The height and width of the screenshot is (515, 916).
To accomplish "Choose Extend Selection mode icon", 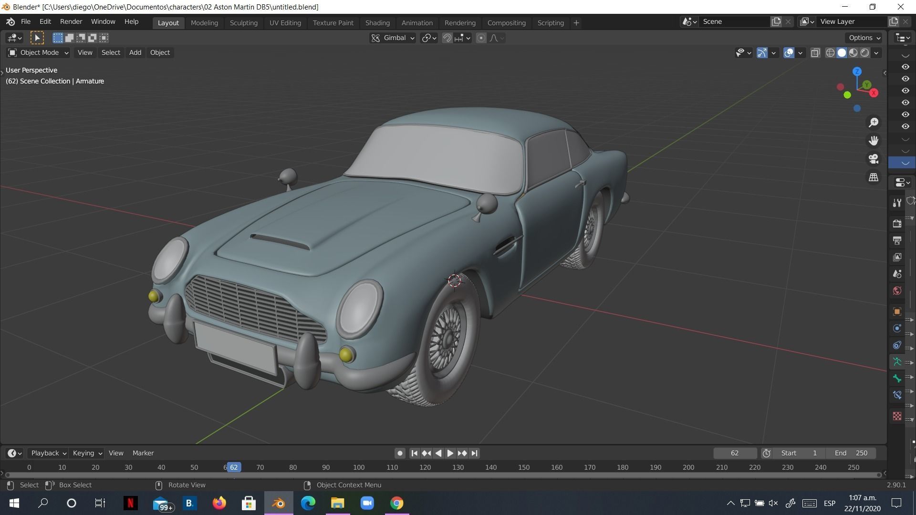I will [x=69, y=38].
